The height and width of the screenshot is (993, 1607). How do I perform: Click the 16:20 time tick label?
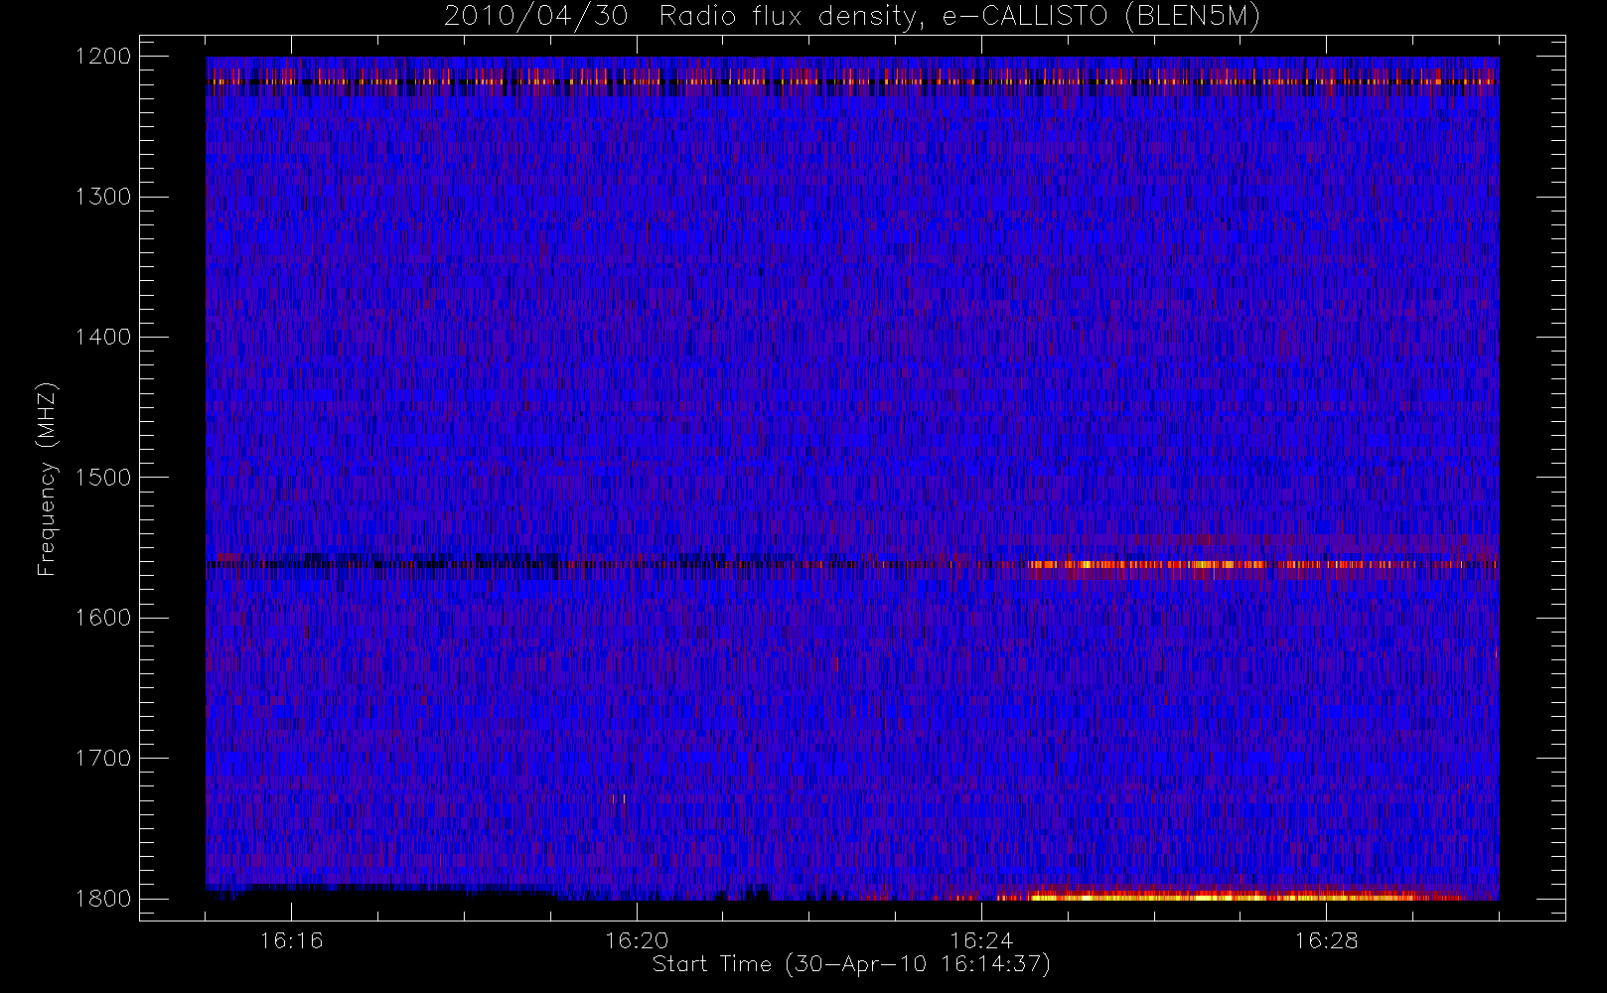(637, 940)
